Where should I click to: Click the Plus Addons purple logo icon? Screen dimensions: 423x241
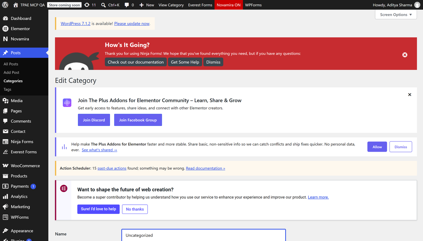pyautogui.click(x=67, y=103)
